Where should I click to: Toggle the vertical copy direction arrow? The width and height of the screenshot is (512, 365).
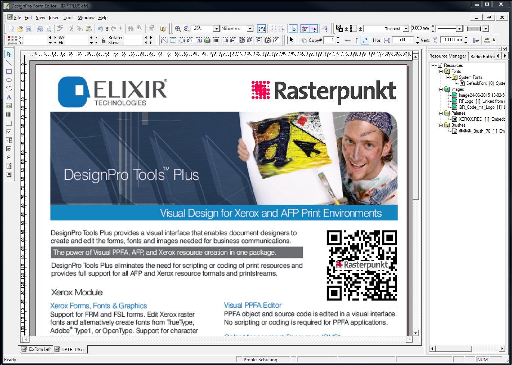click(x=357, y=40)
